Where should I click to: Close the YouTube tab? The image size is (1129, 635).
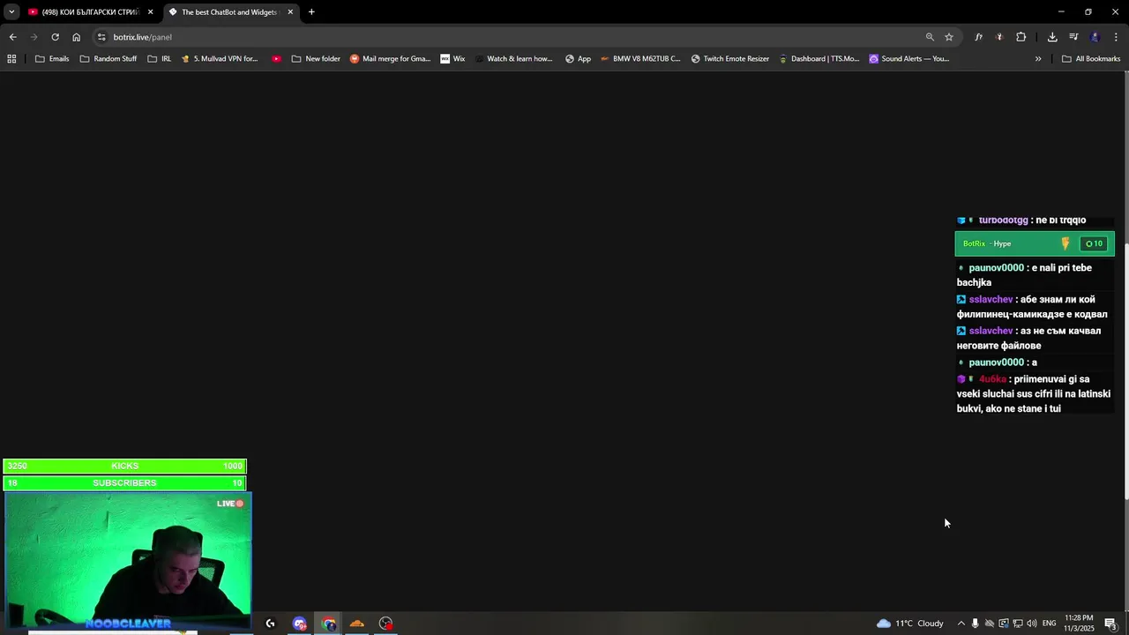pyautogui.click(x=151, y=12)
